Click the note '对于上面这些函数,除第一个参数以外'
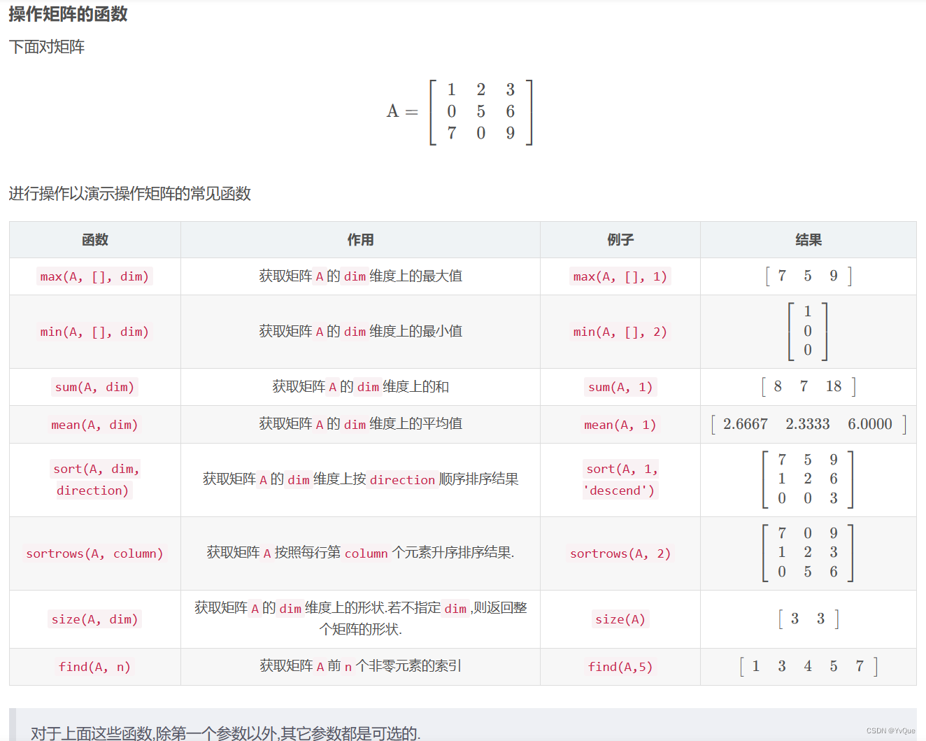926x741 pixels. click(225, 733)
